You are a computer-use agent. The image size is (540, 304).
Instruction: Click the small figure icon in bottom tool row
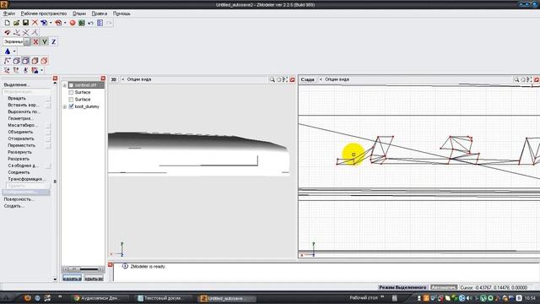25,70
